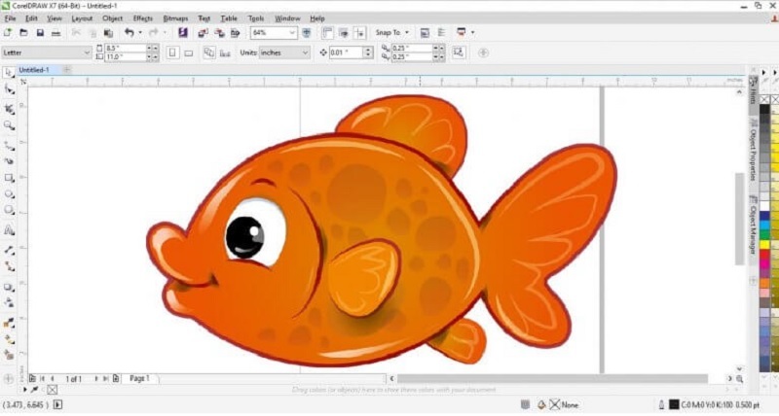The image size is (779, 416).
Task: Select the Text tool
Action: pos(9,230)
